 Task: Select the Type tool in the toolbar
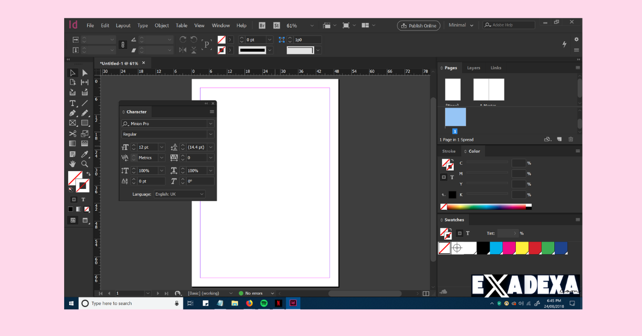[x=72, y=103]
